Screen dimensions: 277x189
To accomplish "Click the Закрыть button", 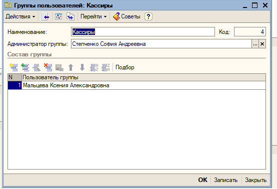I will click(255, 180).
